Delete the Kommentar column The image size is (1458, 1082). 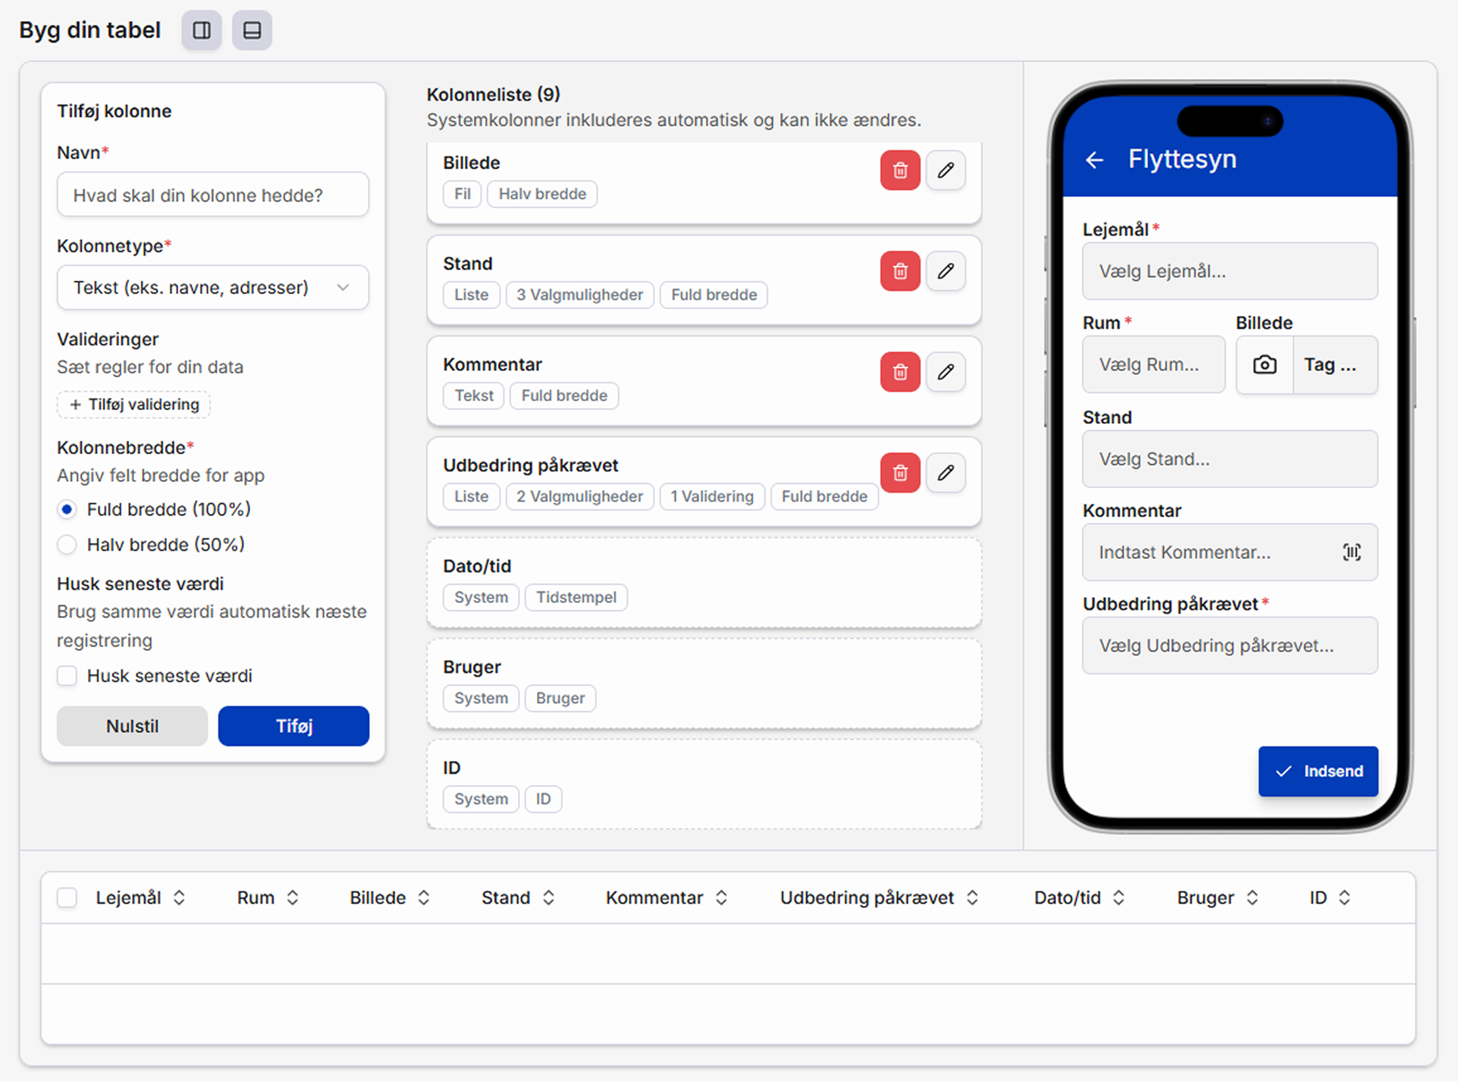pos(900,372)
